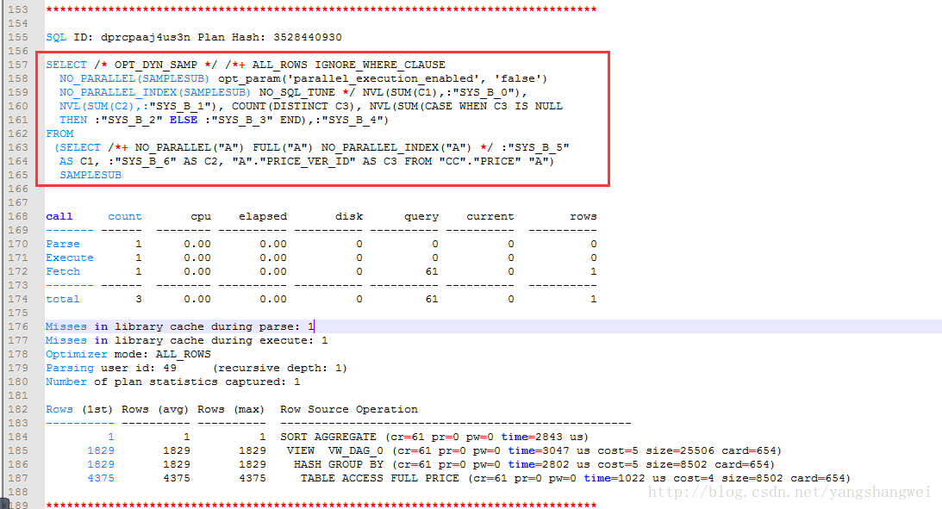Viewport: 942px width, 509px height.
Task: Click line number 157 in gutter
Action: 18,65
